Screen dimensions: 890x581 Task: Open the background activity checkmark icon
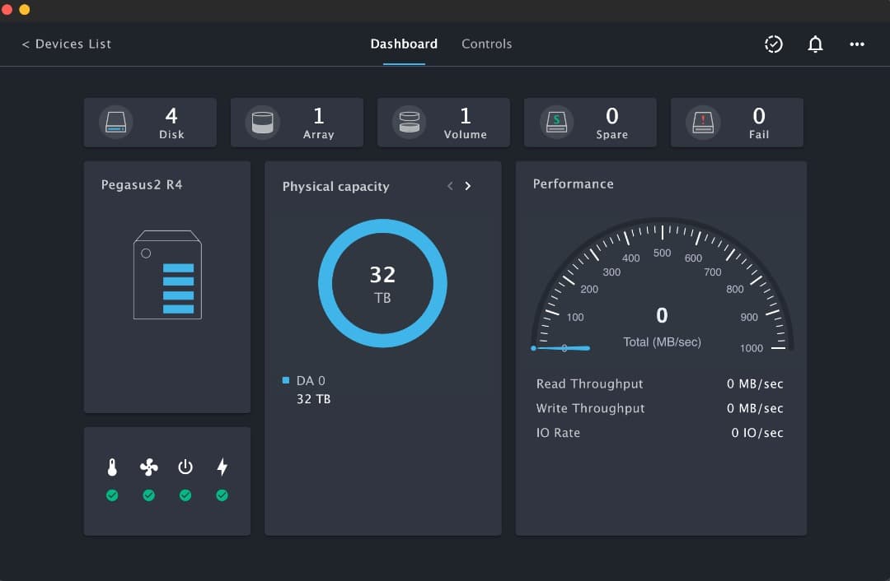[x=773, y=44]
